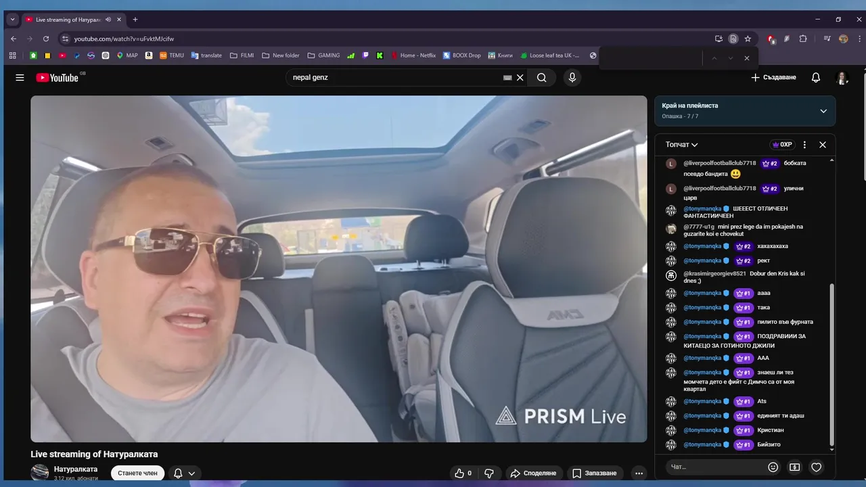Open the 'Home - Netflix' bookmark
Screen dimensions: 866x487
pyautogui.click(x=413, y=55)
